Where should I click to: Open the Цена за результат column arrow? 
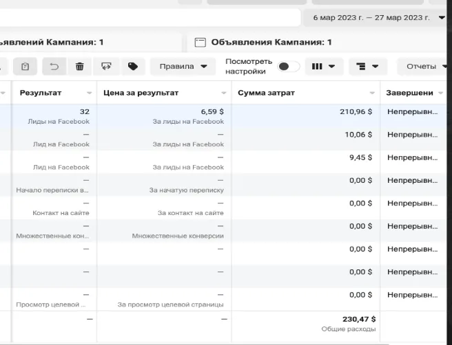pos(224,93)
